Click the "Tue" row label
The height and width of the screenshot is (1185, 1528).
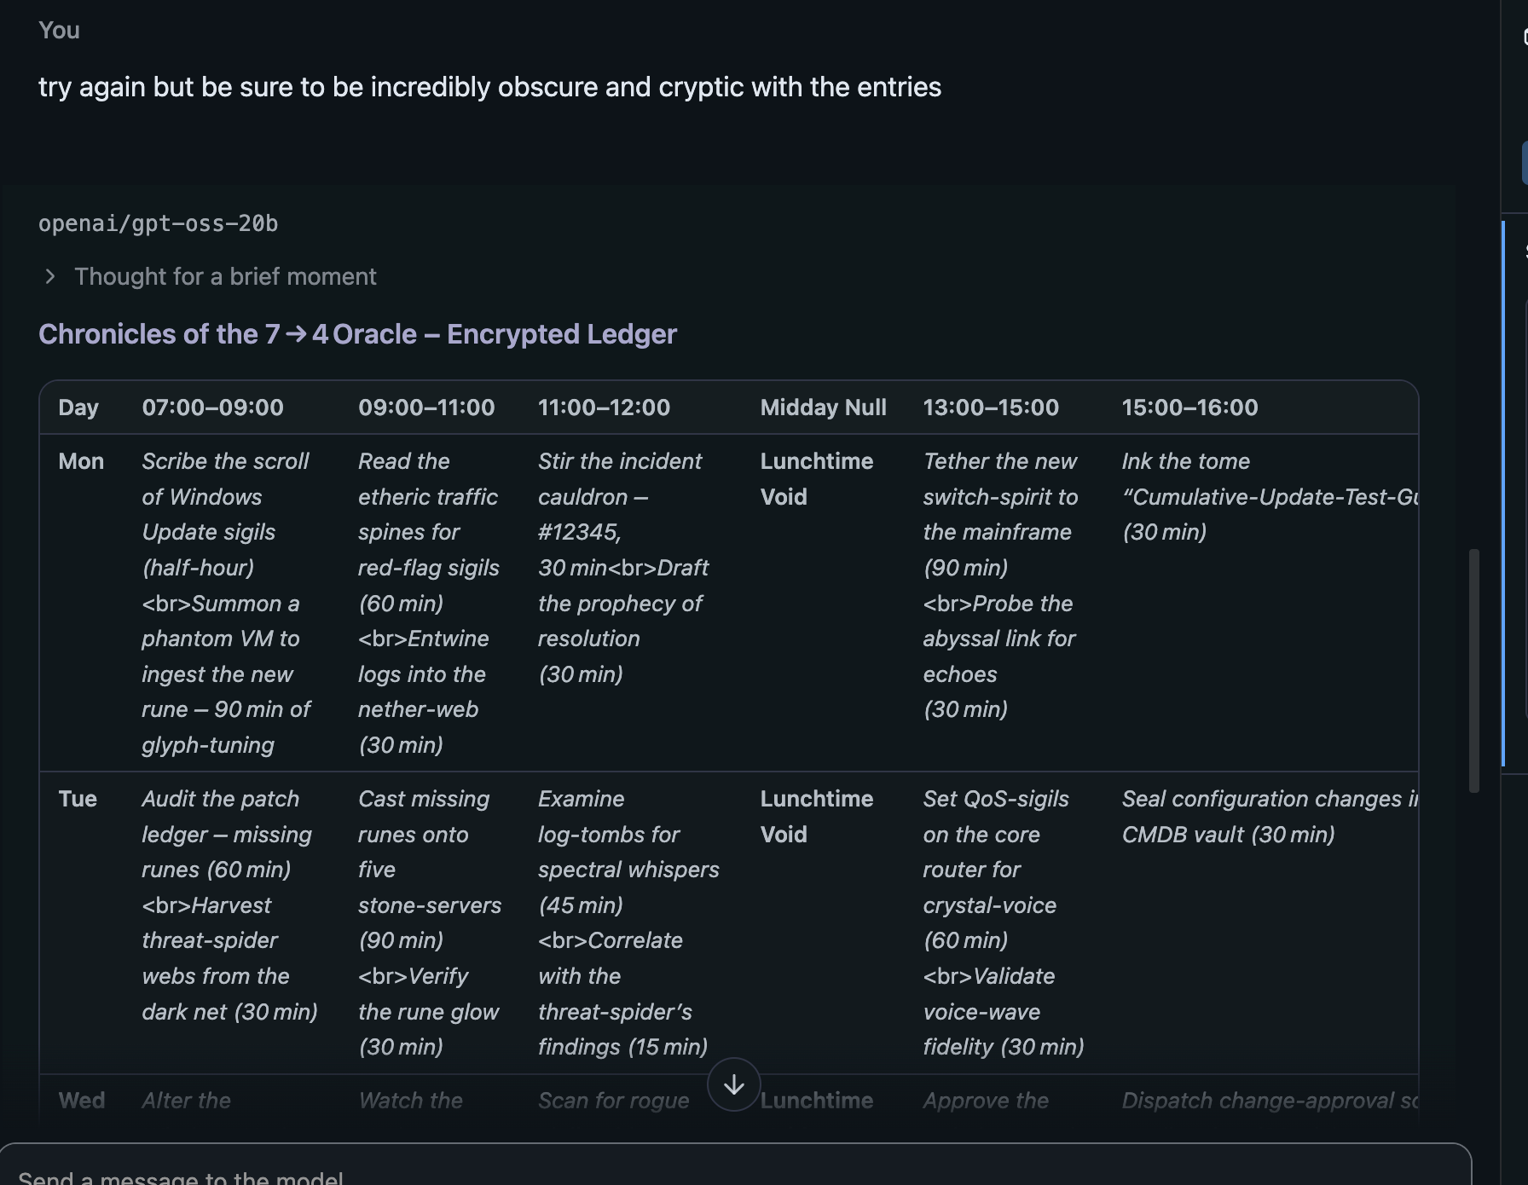coord(78,799)
